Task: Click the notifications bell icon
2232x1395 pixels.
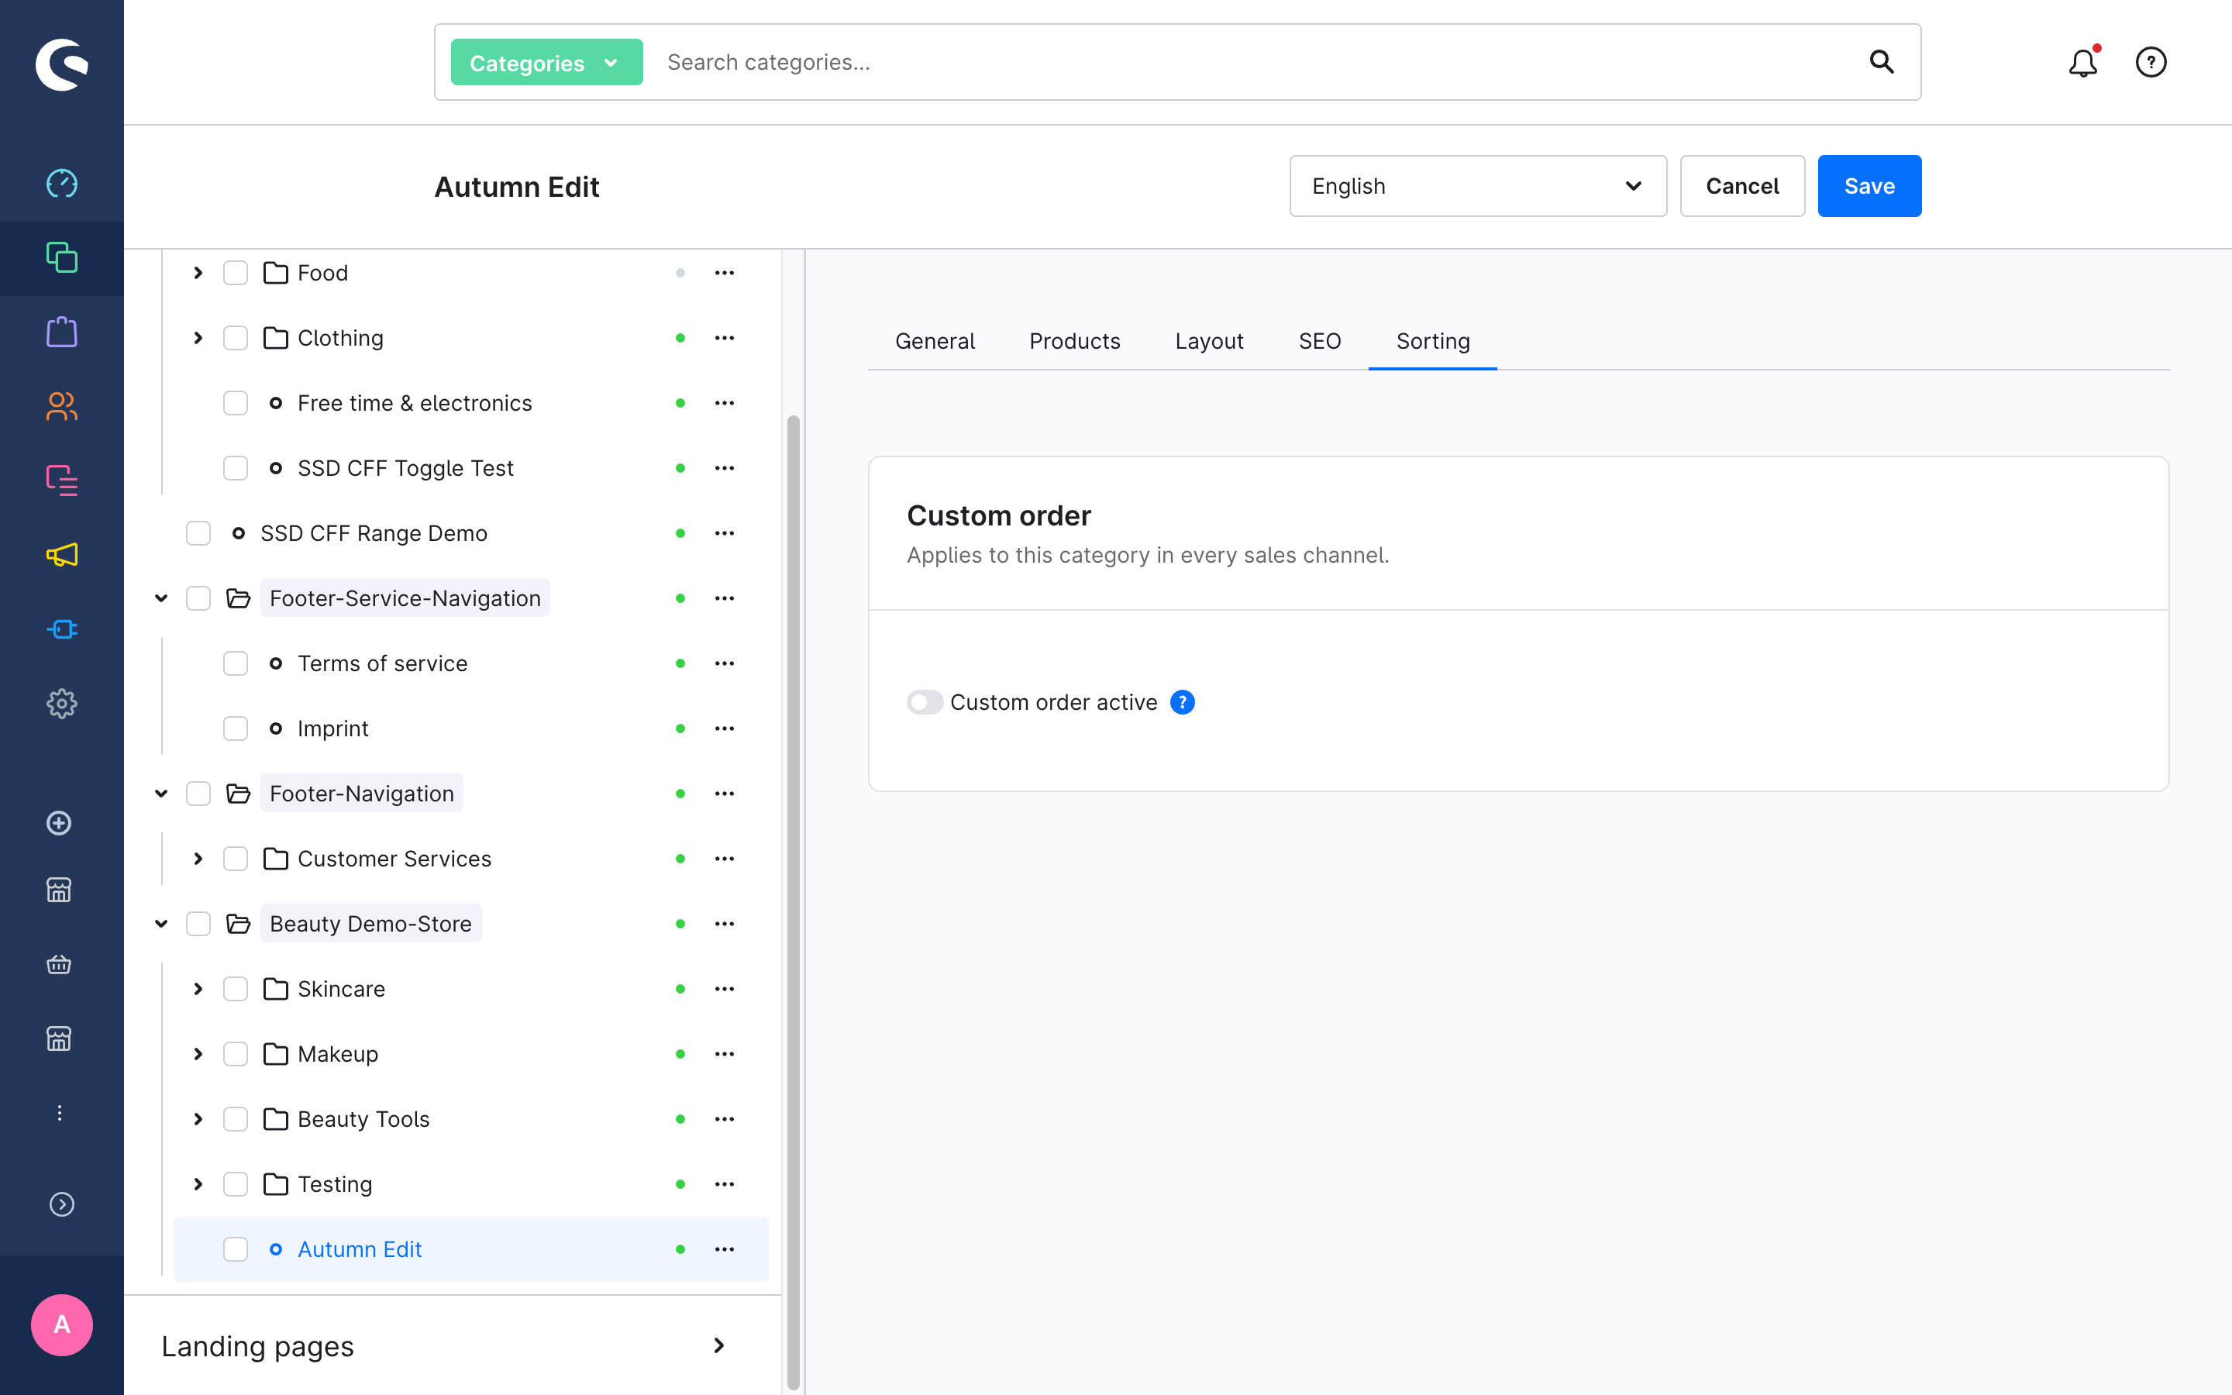Action: 2082,63
